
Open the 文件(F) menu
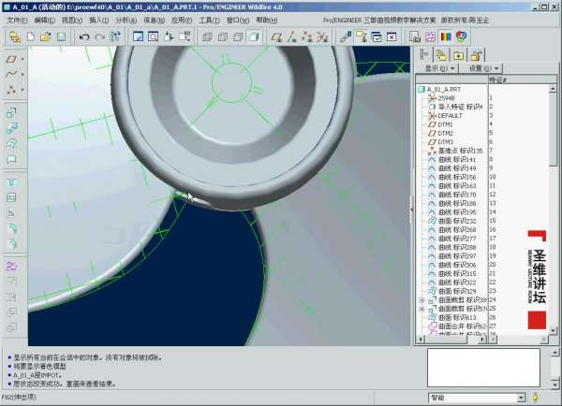[x=17, y=21]
